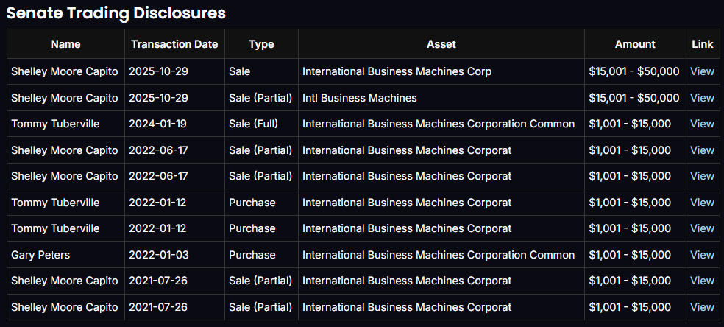Click the 2022-01-03 date cell
724x327 pixels.
click(158, 255)
